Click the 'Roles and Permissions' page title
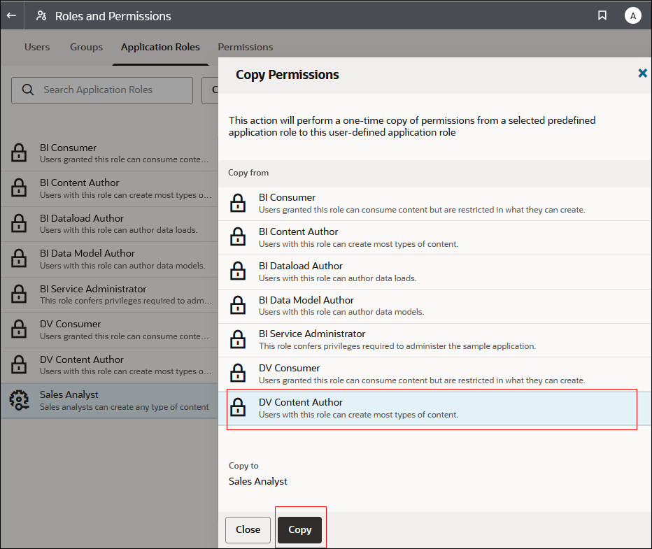 click(x=113, y=16)
